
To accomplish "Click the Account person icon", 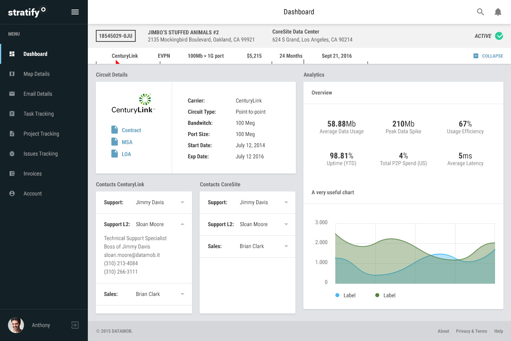I will point(12,193).
